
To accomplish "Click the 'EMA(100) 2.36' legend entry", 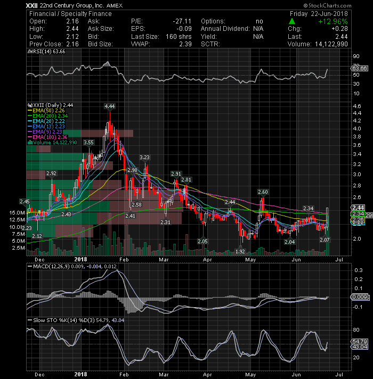I will coord(47,137).
